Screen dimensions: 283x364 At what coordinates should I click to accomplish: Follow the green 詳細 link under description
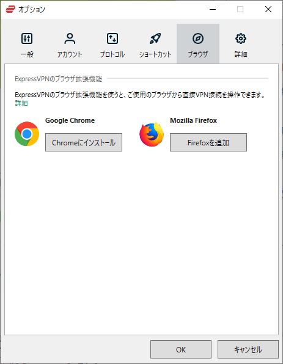coord(21,103)
